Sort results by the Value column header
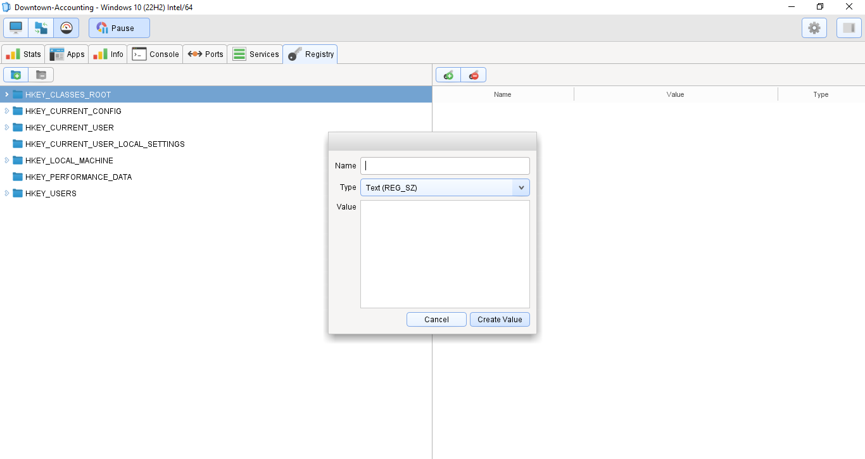Image resolution: width=865 pixels, height=459 pixels. tap(675, 94)
